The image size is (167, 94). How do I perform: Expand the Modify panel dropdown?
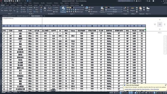[31, 14]
